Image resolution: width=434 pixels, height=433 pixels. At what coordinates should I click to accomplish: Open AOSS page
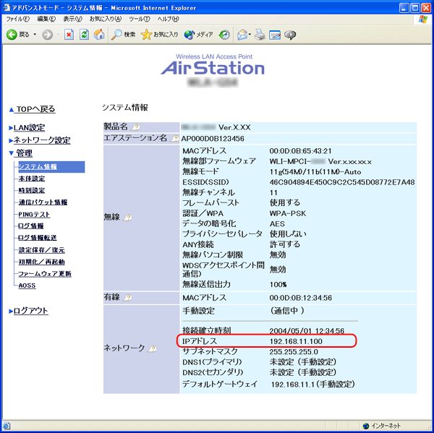point(27,286)
